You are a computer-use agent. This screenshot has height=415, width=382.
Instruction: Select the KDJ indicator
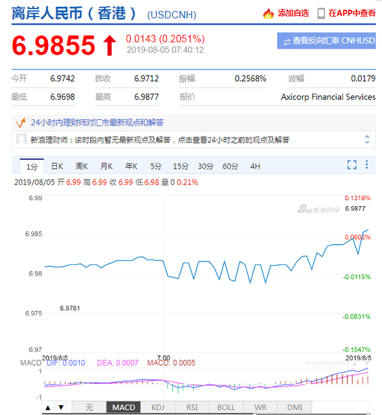[x=158, y=407]
